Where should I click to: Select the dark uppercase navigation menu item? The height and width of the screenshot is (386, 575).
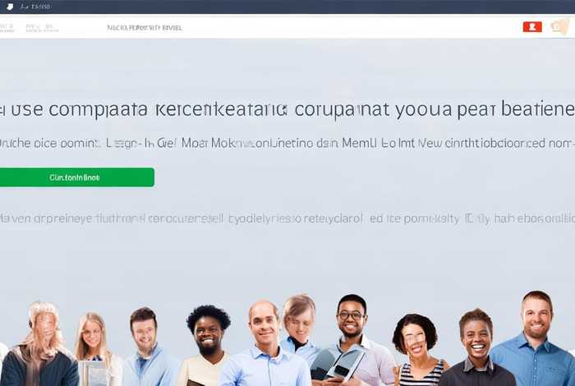(x=145, y=28)
